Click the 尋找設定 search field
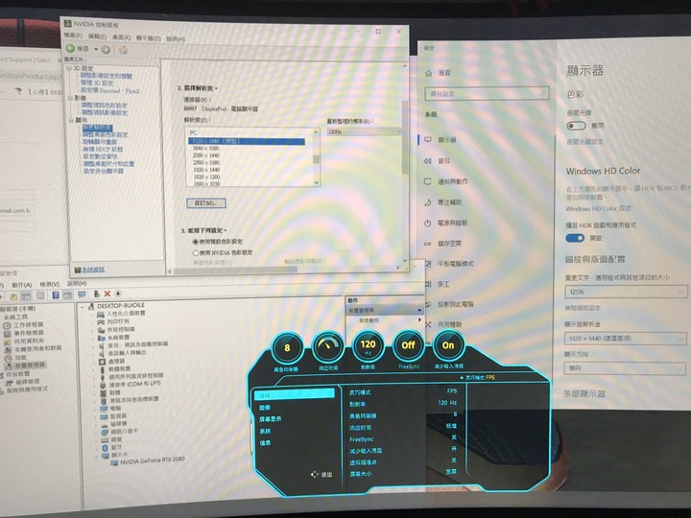This screenshot has height=518, width=691. pos(487,93)
